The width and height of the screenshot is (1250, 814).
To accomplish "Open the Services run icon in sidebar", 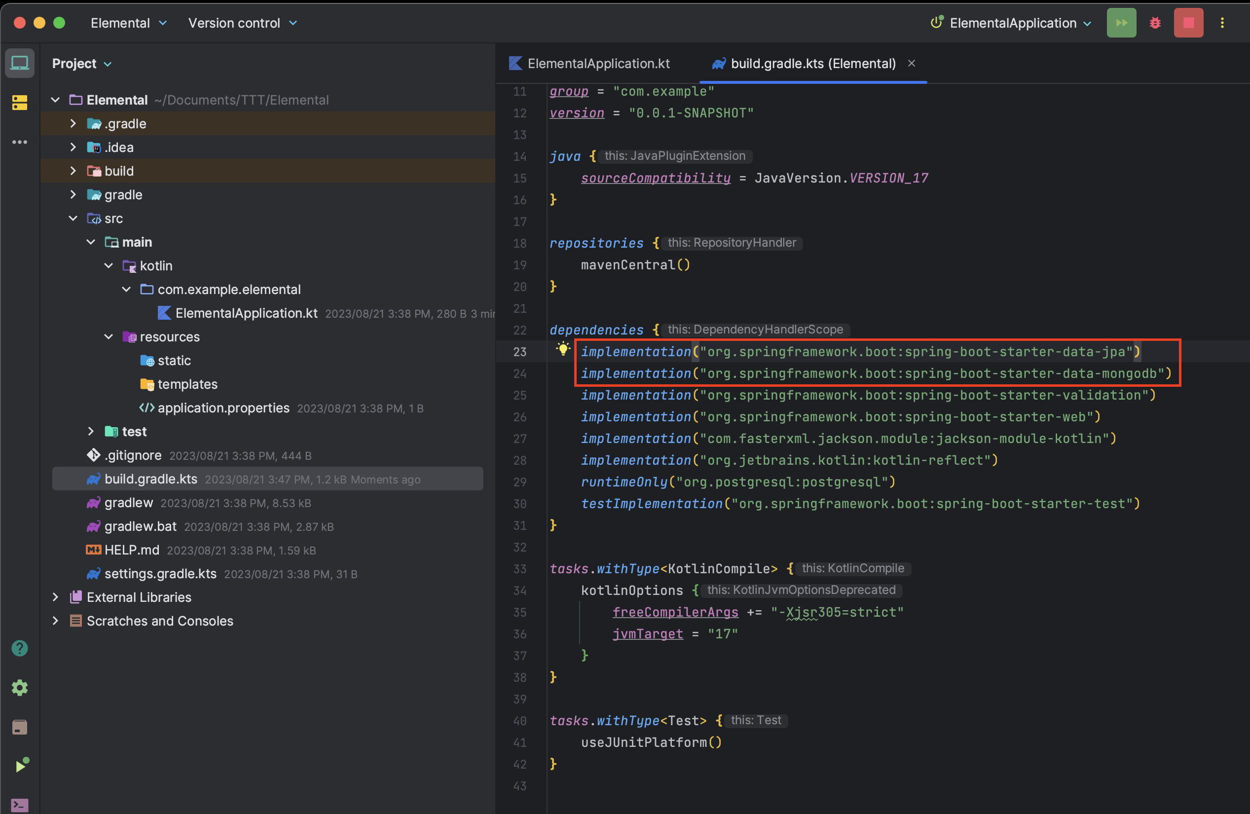I will pos(21,765).
